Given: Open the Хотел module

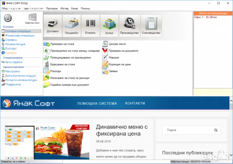Looking at the screenshot, I should 109,26.
